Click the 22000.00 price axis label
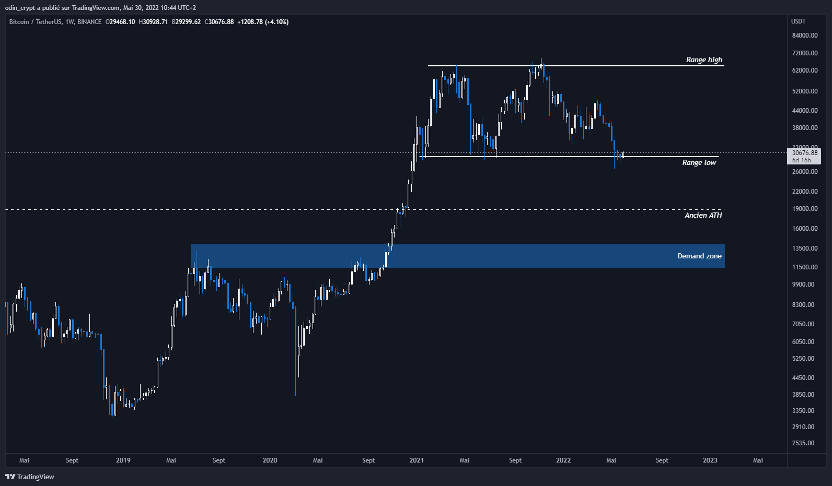The image size is (832, 486). [805, 192]
